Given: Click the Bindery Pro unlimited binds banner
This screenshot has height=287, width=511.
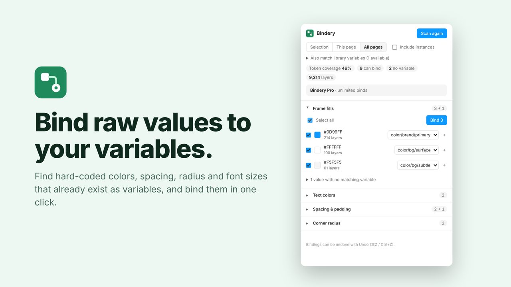Looking at the screenshot, I should 376,90.
